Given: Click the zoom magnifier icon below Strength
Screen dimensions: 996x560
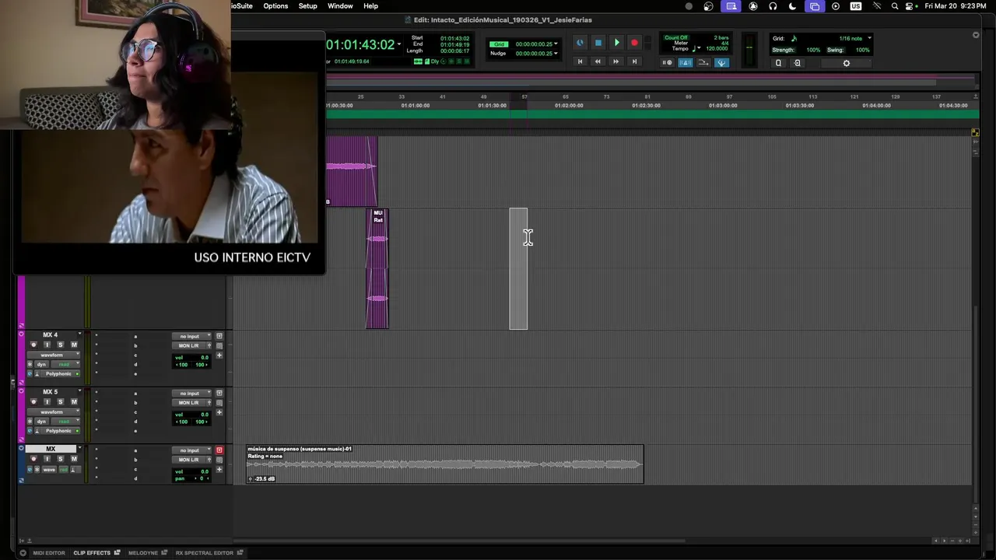Looking at the screenshot, I should click(x=778, y=63).
